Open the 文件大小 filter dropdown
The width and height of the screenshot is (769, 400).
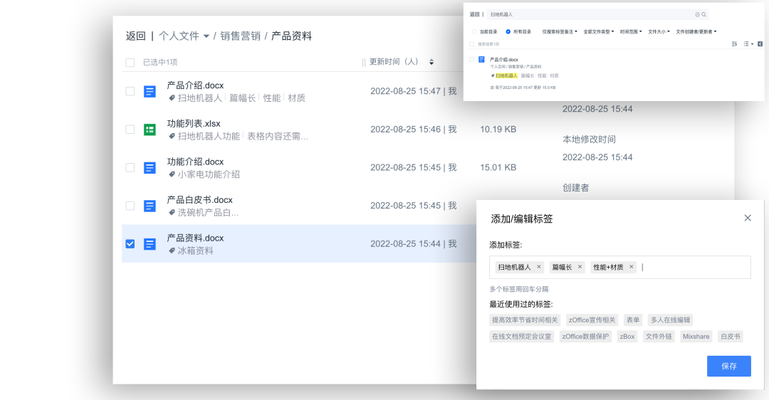659,31
